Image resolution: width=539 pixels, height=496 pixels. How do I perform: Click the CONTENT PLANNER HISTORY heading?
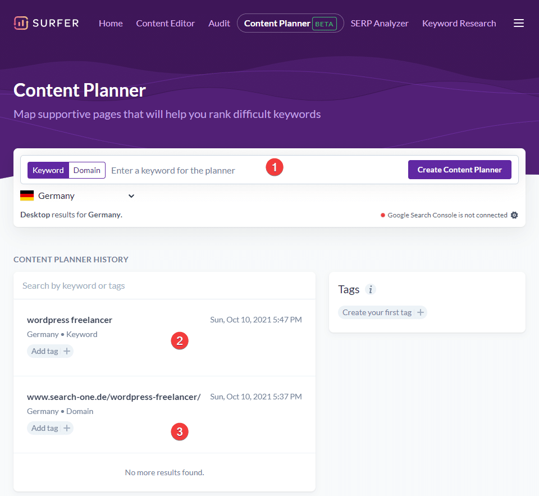pyautogui.click(x=71, y=260)
